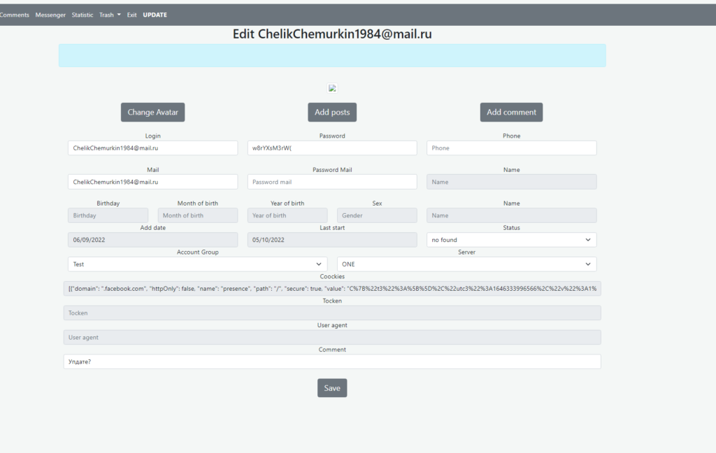Click into the Phone input field
This screenshot has width=716, height=453.
511,148
